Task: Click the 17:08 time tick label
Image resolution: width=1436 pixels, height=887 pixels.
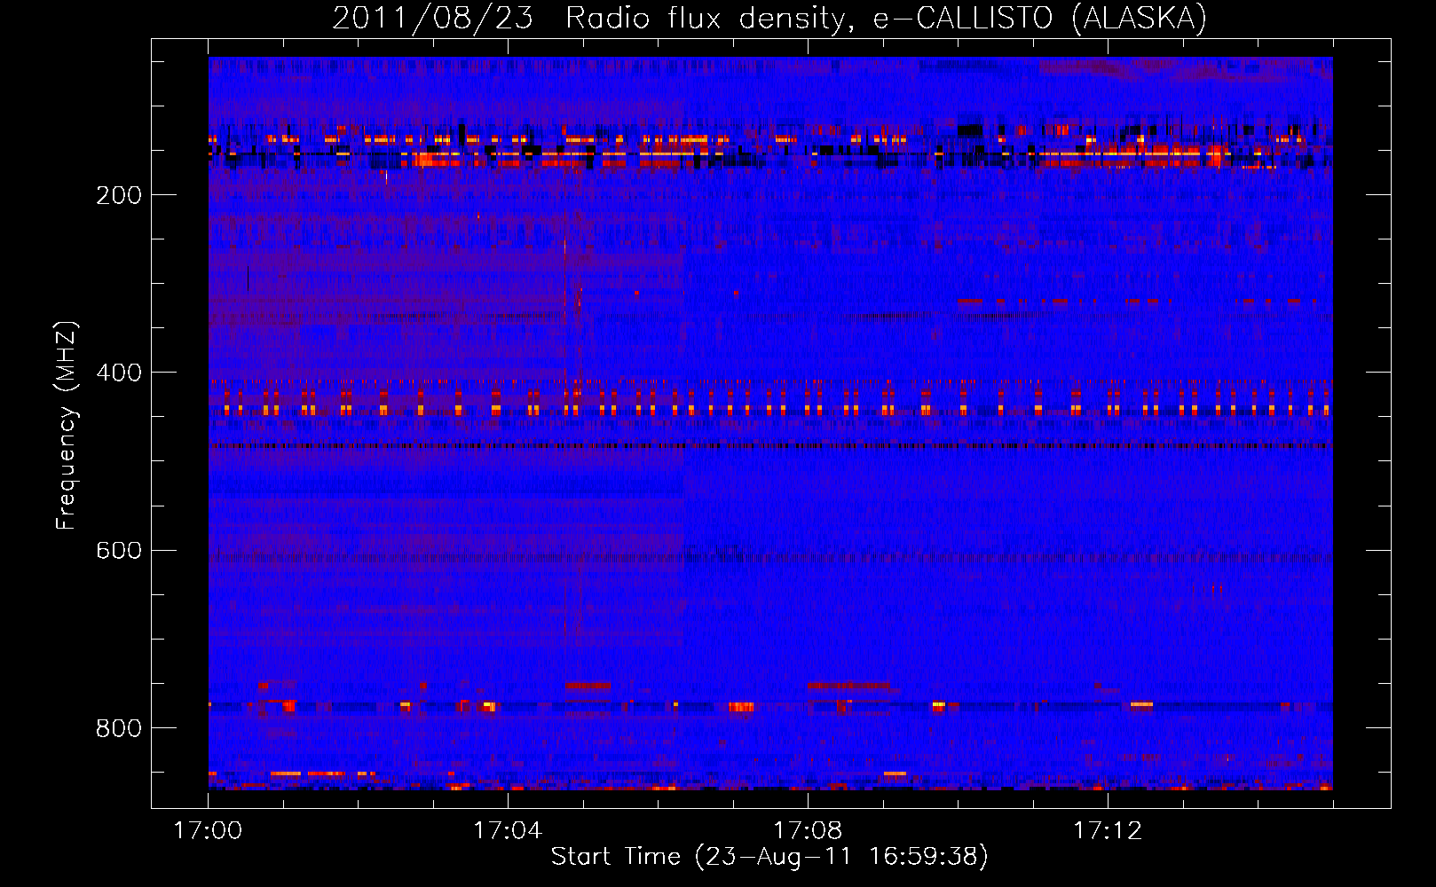Action: (x=808, y=830)
